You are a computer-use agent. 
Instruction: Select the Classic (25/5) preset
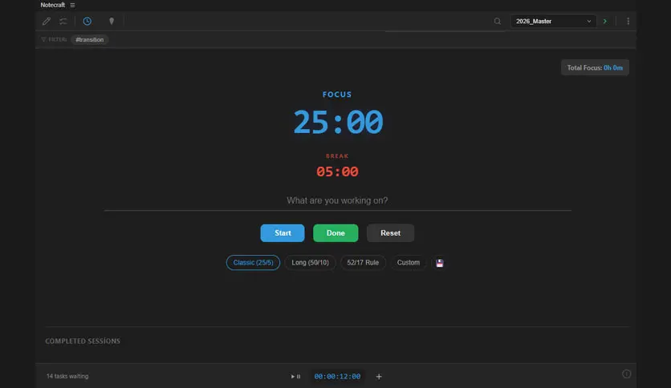click(253, 262)
